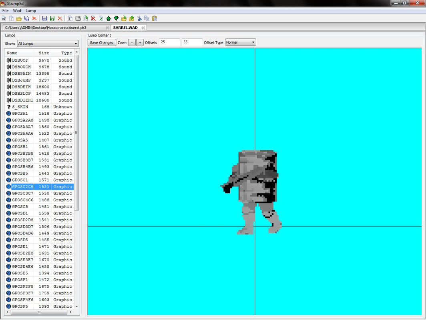The image size is (426, 320).
Task: Click the lump list scroll up arrow
Action: click(76, 52)
